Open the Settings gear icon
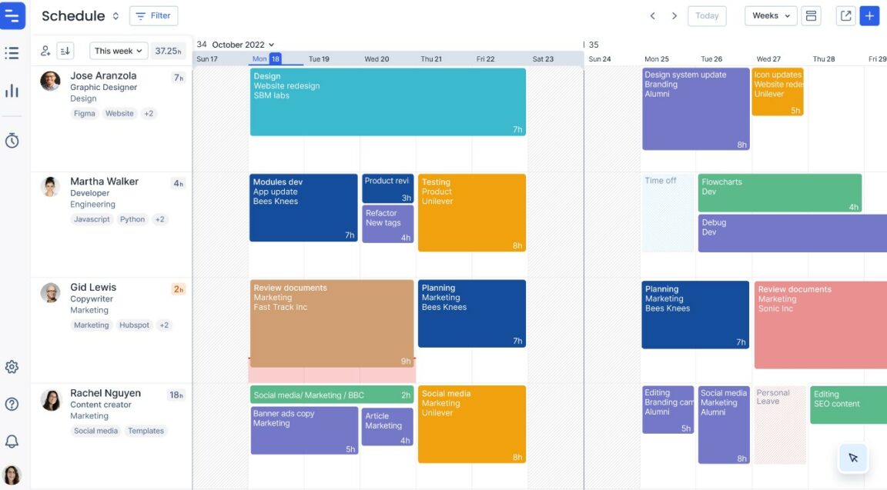 pyautogui.click(x=12, y=367)
